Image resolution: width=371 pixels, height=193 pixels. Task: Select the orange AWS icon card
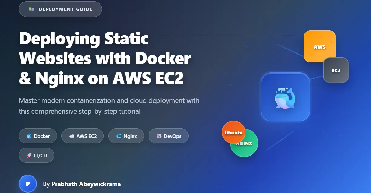pos(319,46)
